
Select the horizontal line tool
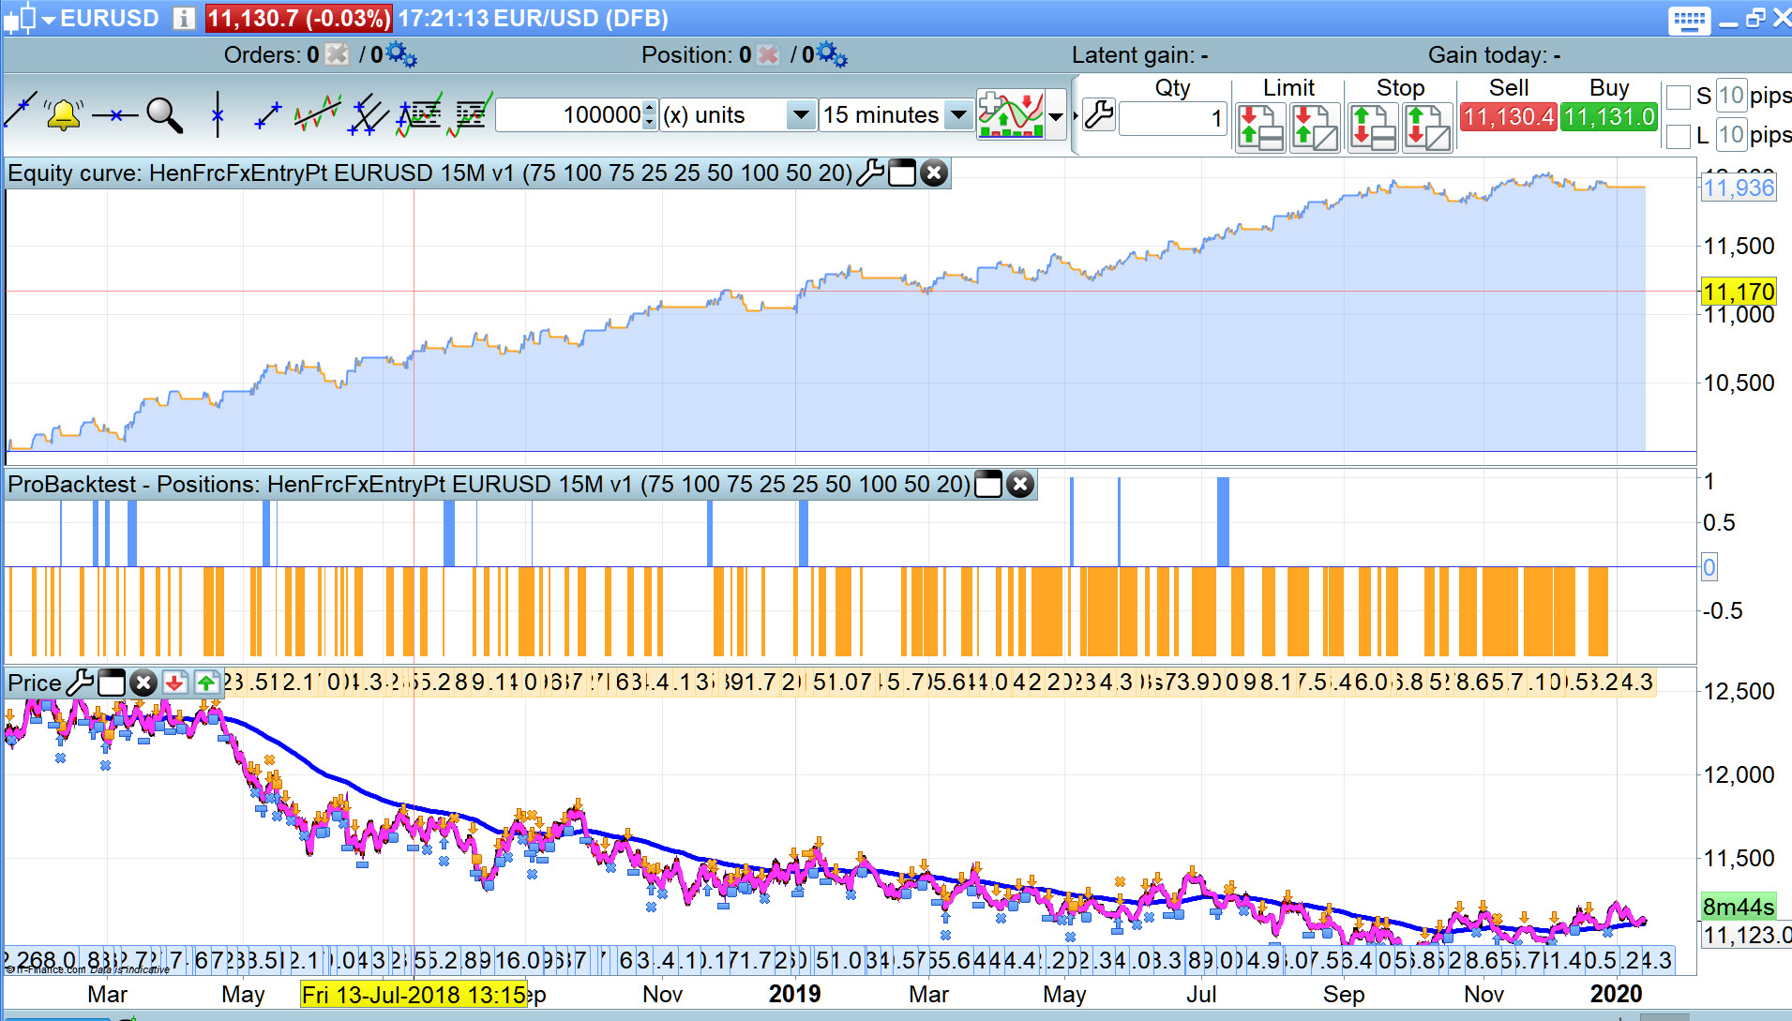coord(114,115)
